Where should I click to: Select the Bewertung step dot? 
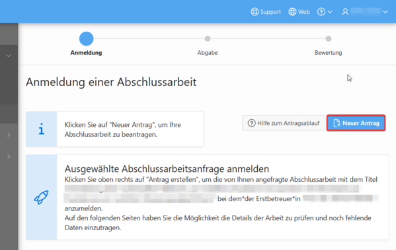329,38
